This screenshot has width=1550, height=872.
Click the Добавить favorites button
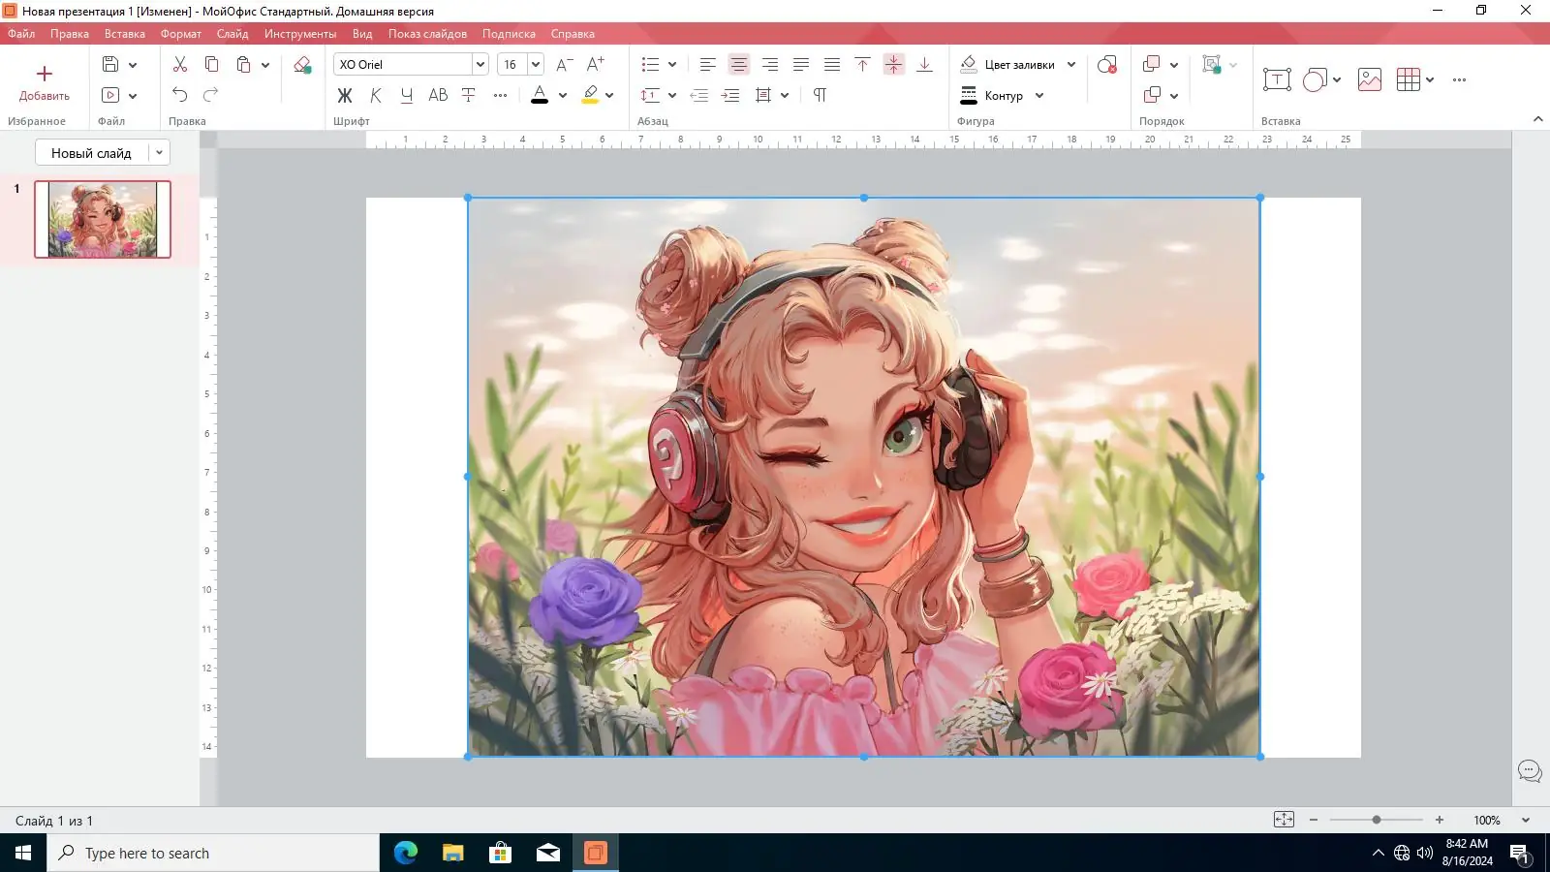tap(45, 83)
